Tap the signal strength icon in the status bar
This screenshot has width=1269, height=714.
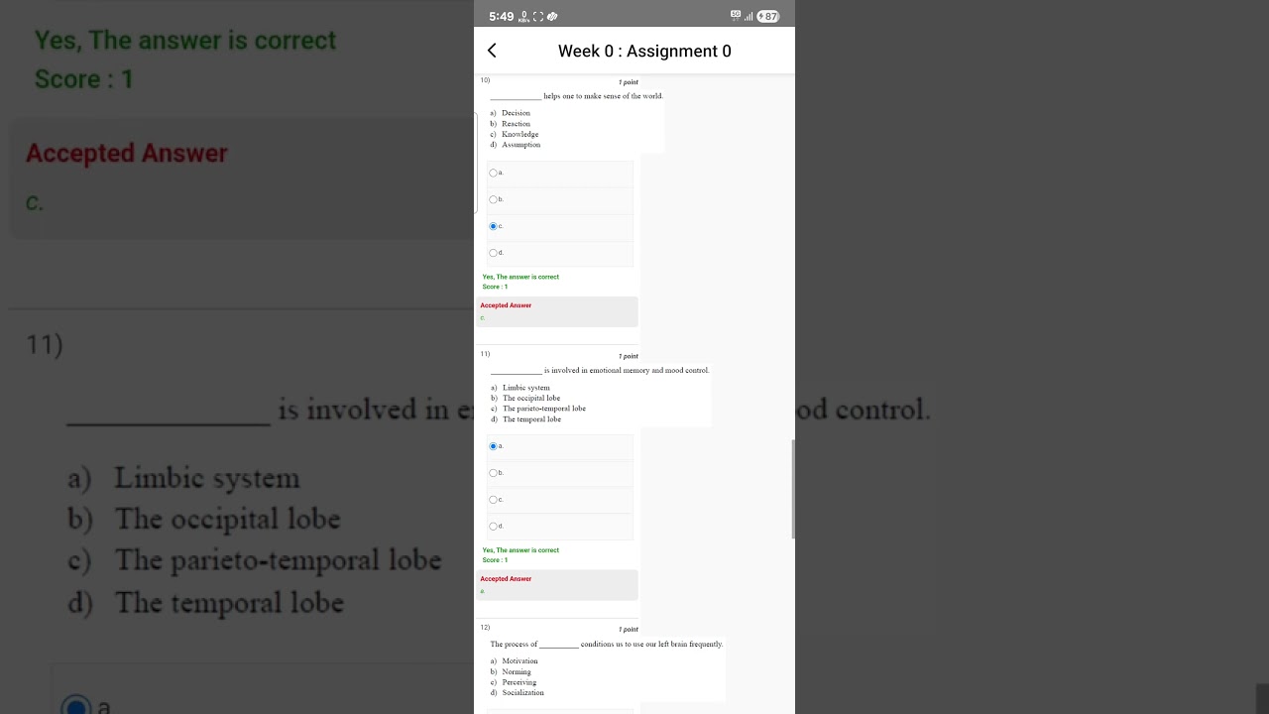tap(749, 16)
